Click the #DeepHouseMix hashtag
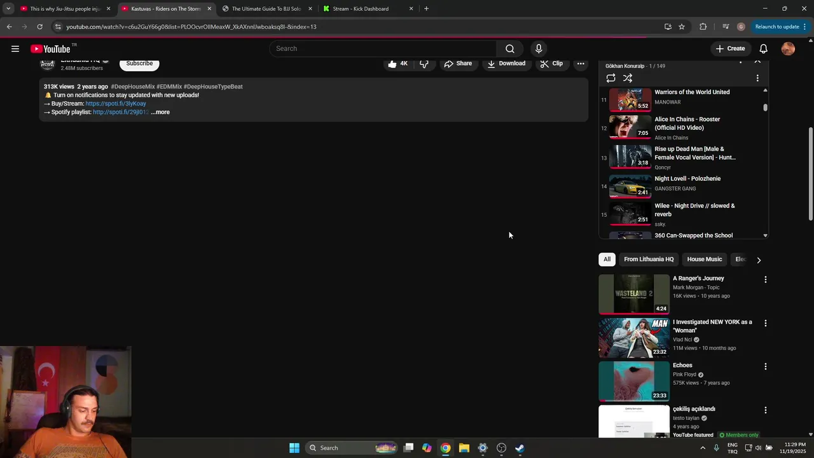This screenshot has width=814, height=458. (133, 87)
